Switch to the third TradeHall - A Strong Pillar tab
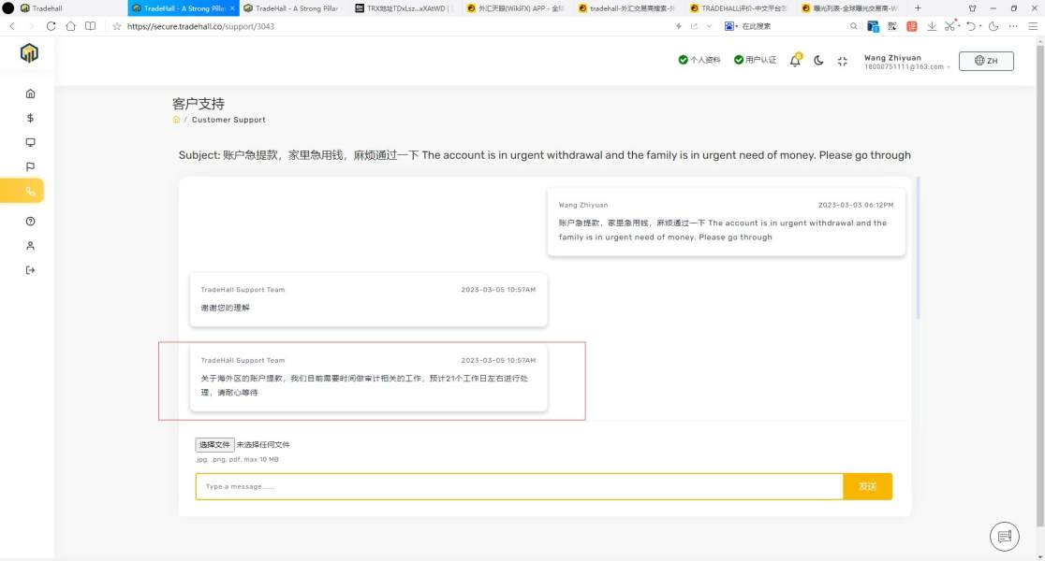This screenshot has height=561, width=1045. pyautogui.click(x=294, y=8)
